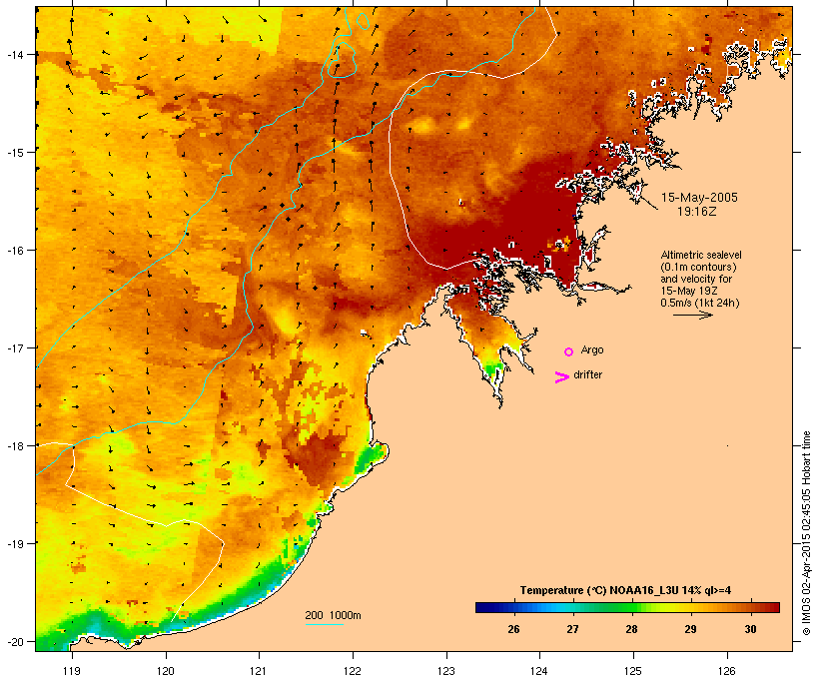819x679 pixels.
Task: Click the cyan 200 1000m contour legend line
Action: click(x=325, y=624)
